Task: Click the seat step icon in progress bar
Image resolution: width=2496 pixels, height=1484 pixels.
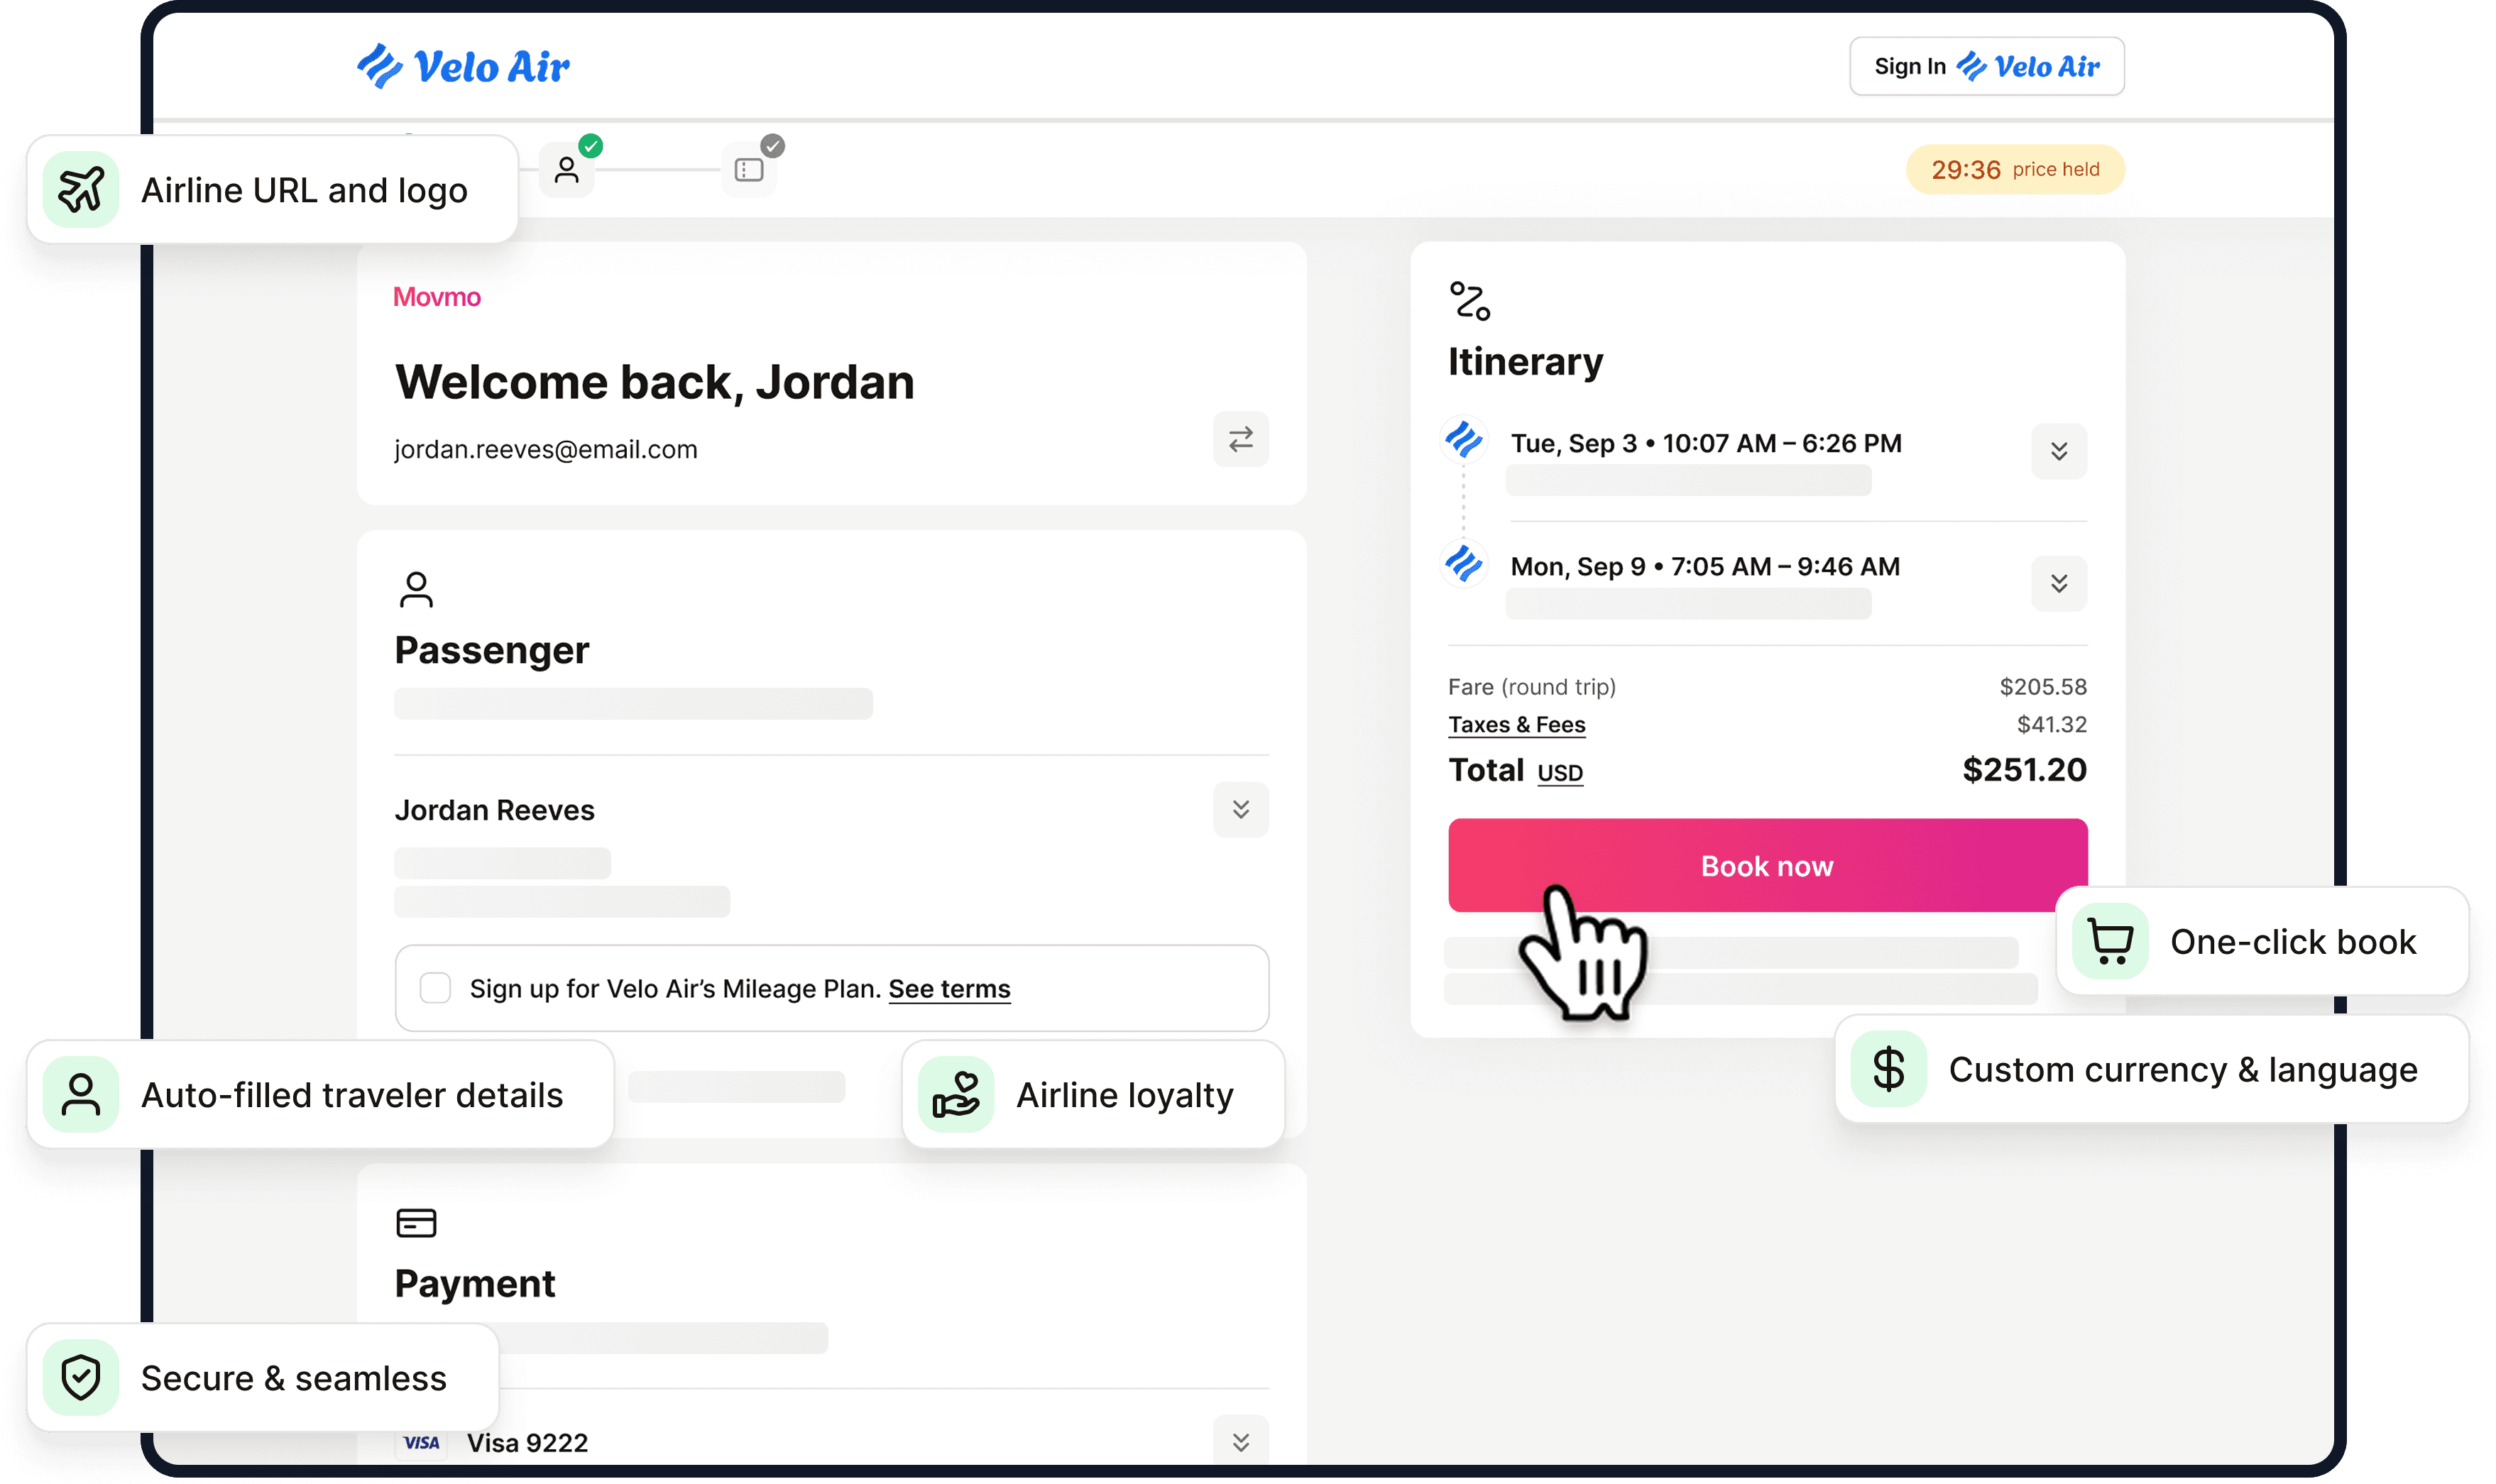Action: pyautogui.click(x=749, y=170)
